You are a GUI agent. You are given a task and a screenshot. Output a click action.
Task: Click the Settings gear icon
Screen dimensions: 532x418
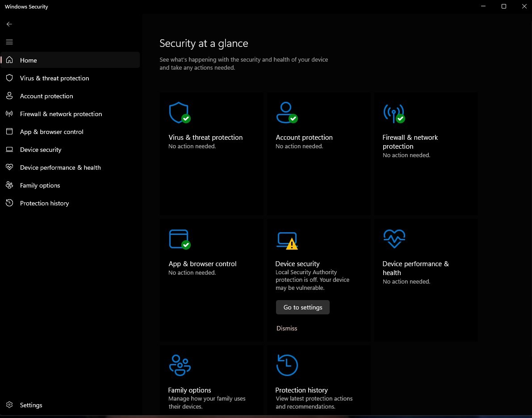click(x=9, y=405)
